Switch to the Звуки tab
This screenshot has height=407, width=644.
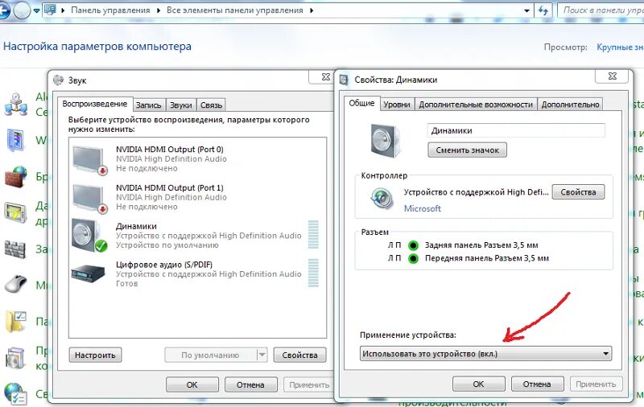(x=180, y=105)
